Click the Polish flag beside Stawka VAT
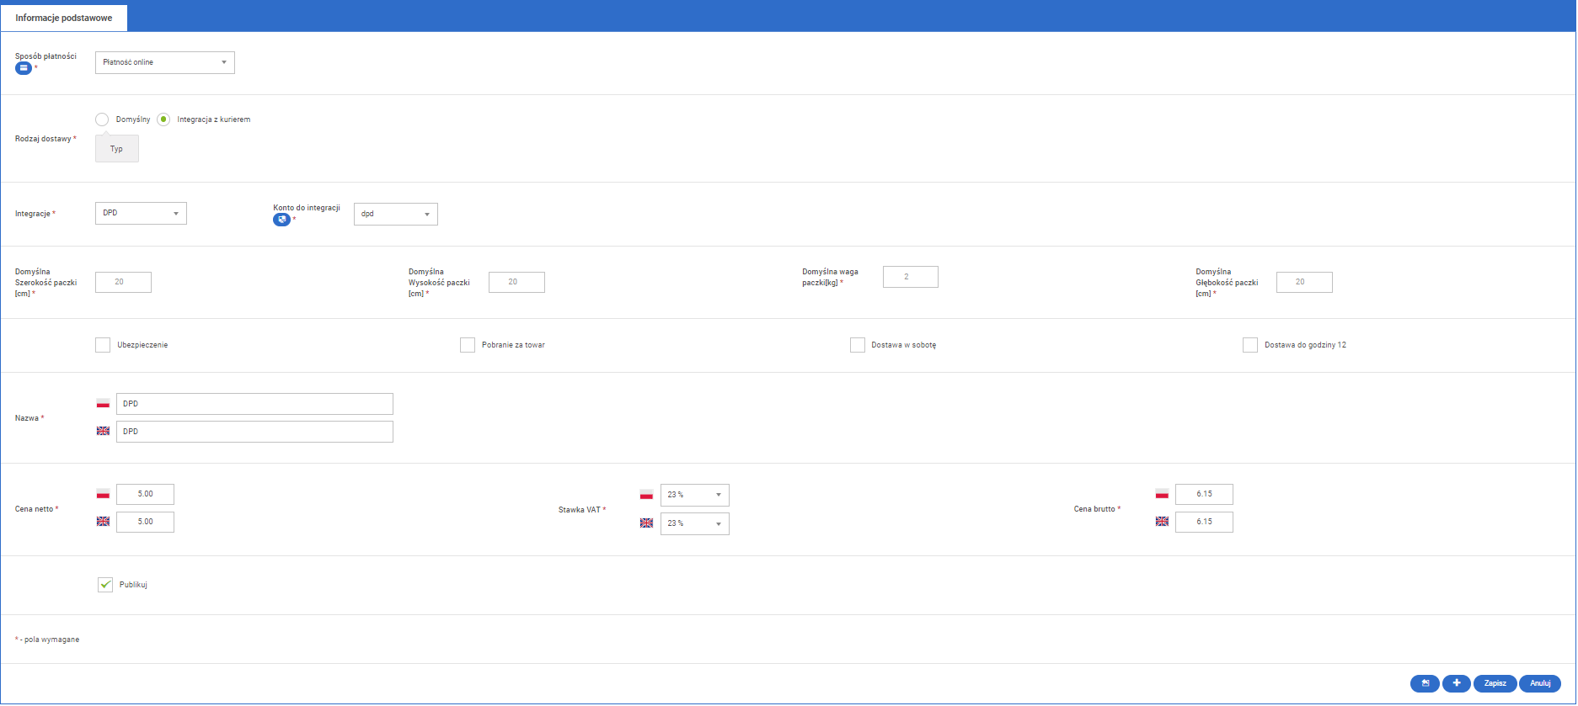 click(x=646, y=495)
